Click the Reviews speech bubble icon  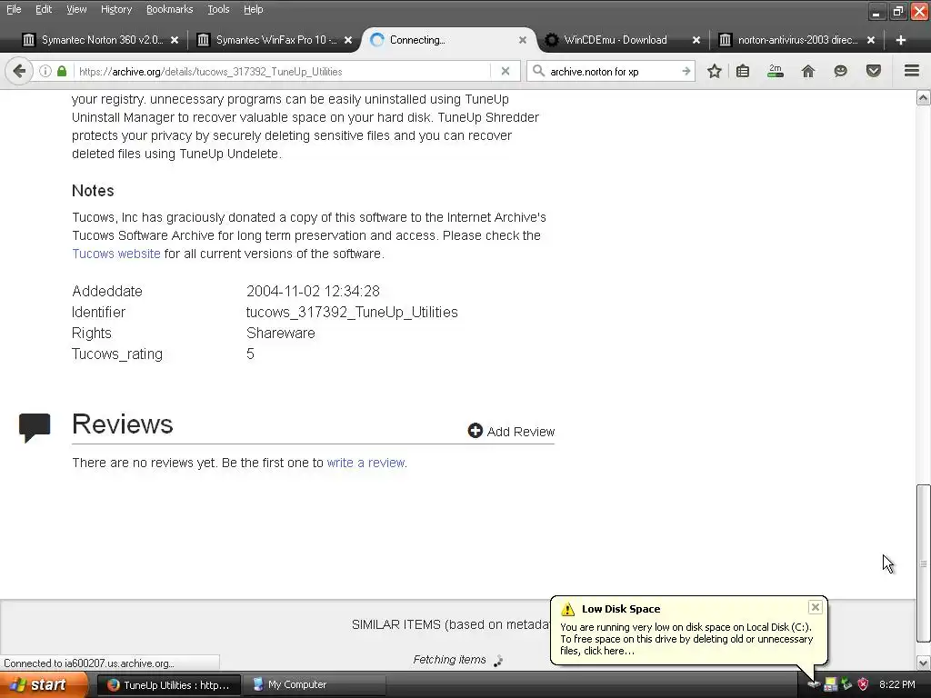point(35,427)
